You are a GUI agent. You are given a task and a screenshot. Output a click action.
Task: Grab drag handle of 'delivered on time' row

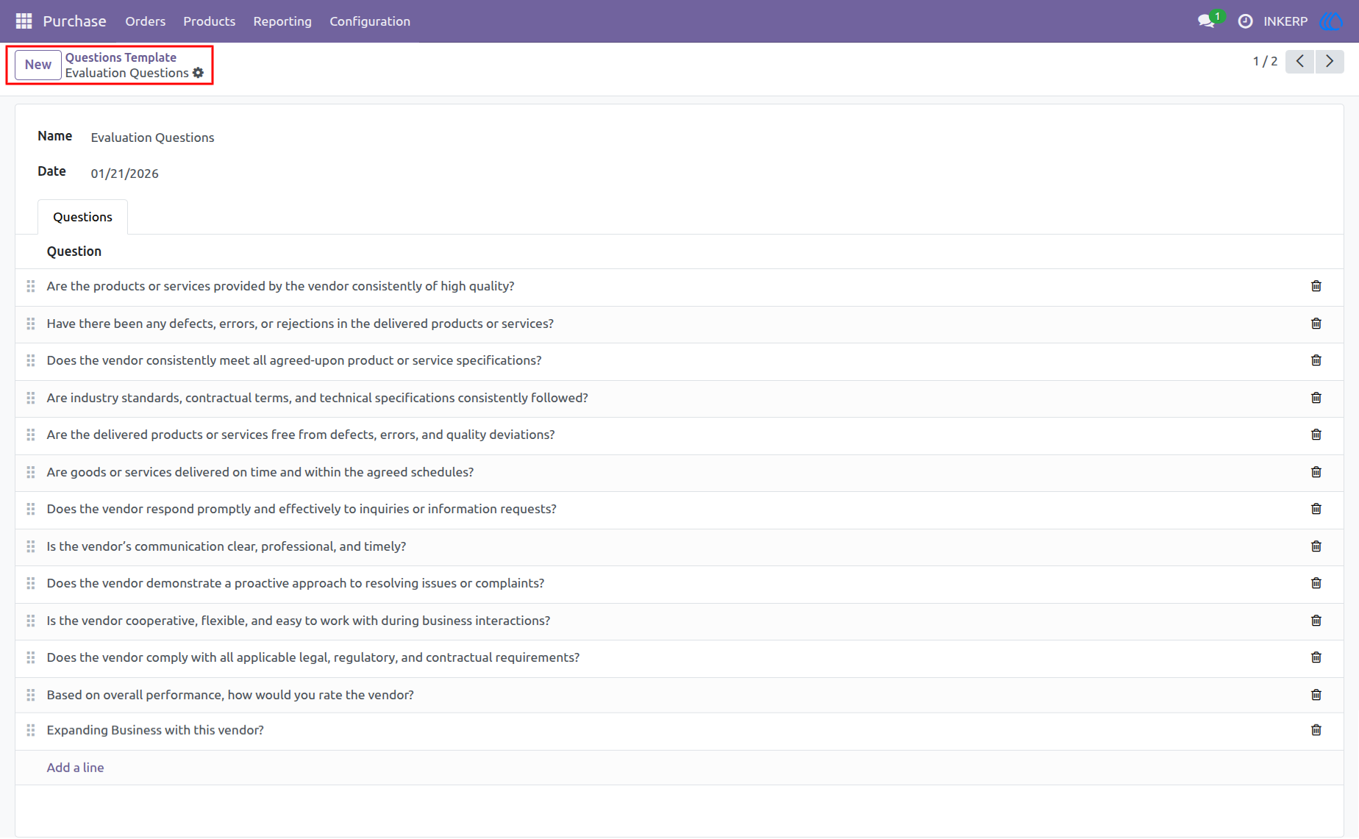tap(31, 472)
